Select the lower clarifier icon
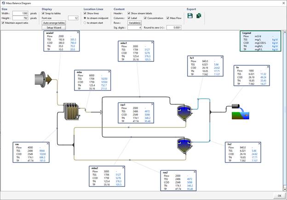This screenshot has height=200, width=287. tap(184, 145)
